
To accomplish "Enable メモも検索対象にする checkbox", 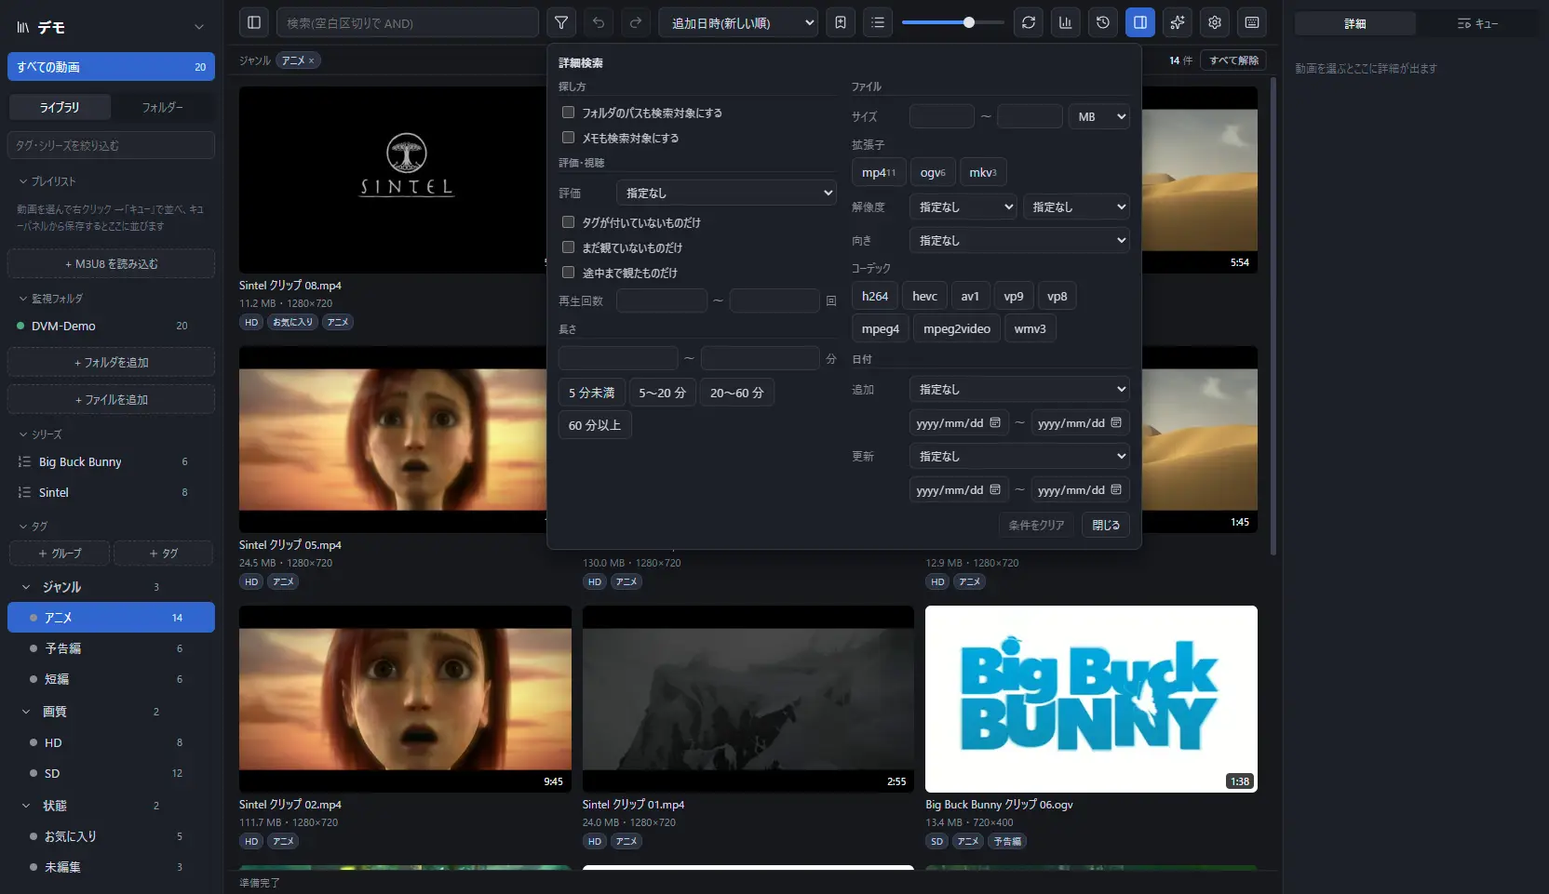I will [568, 138].
